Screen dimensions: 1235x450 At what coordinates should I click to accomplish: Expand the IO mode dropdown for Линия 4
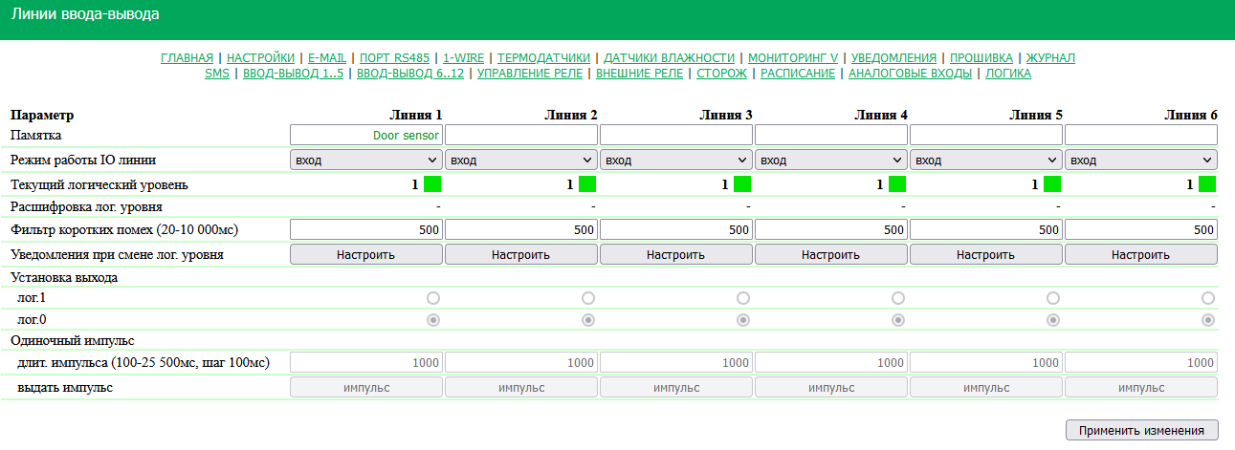coord(830,161)
